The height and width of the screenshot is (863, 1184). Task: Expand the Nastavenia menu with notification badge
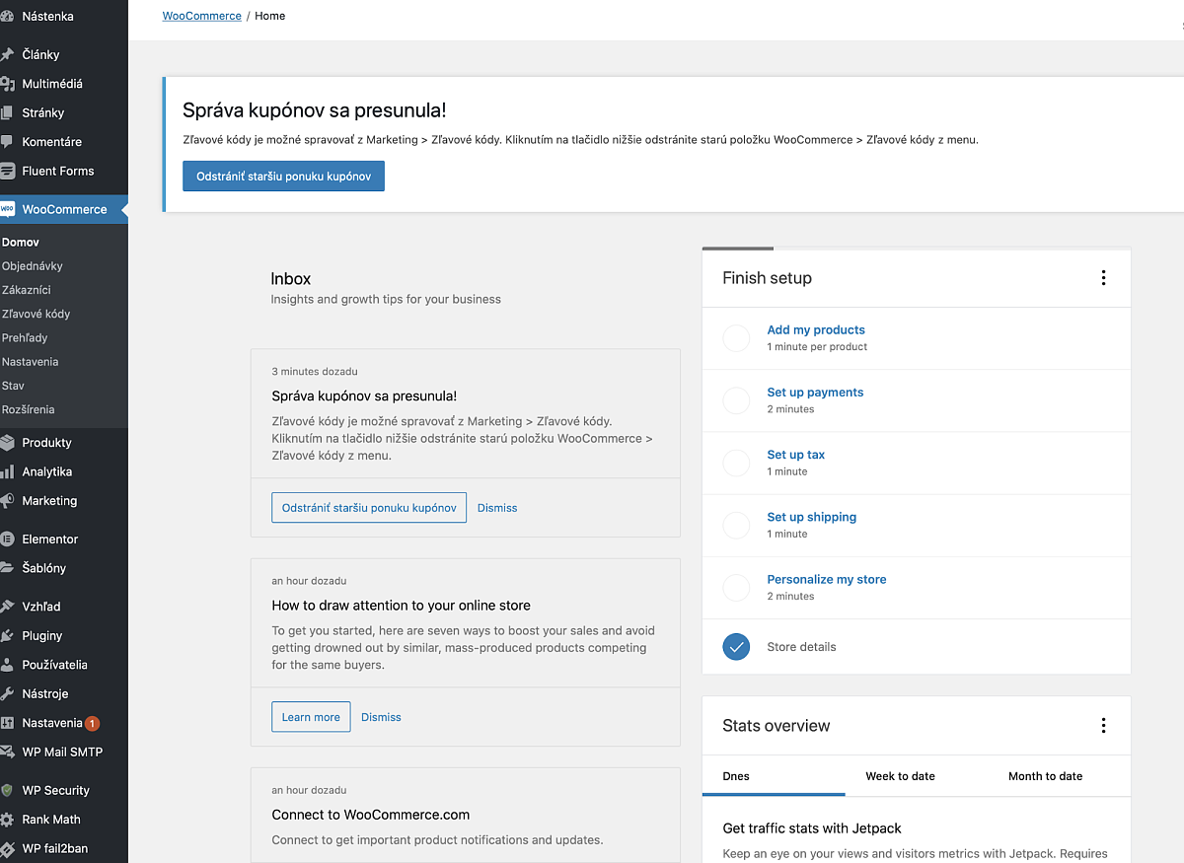point(51,723)
